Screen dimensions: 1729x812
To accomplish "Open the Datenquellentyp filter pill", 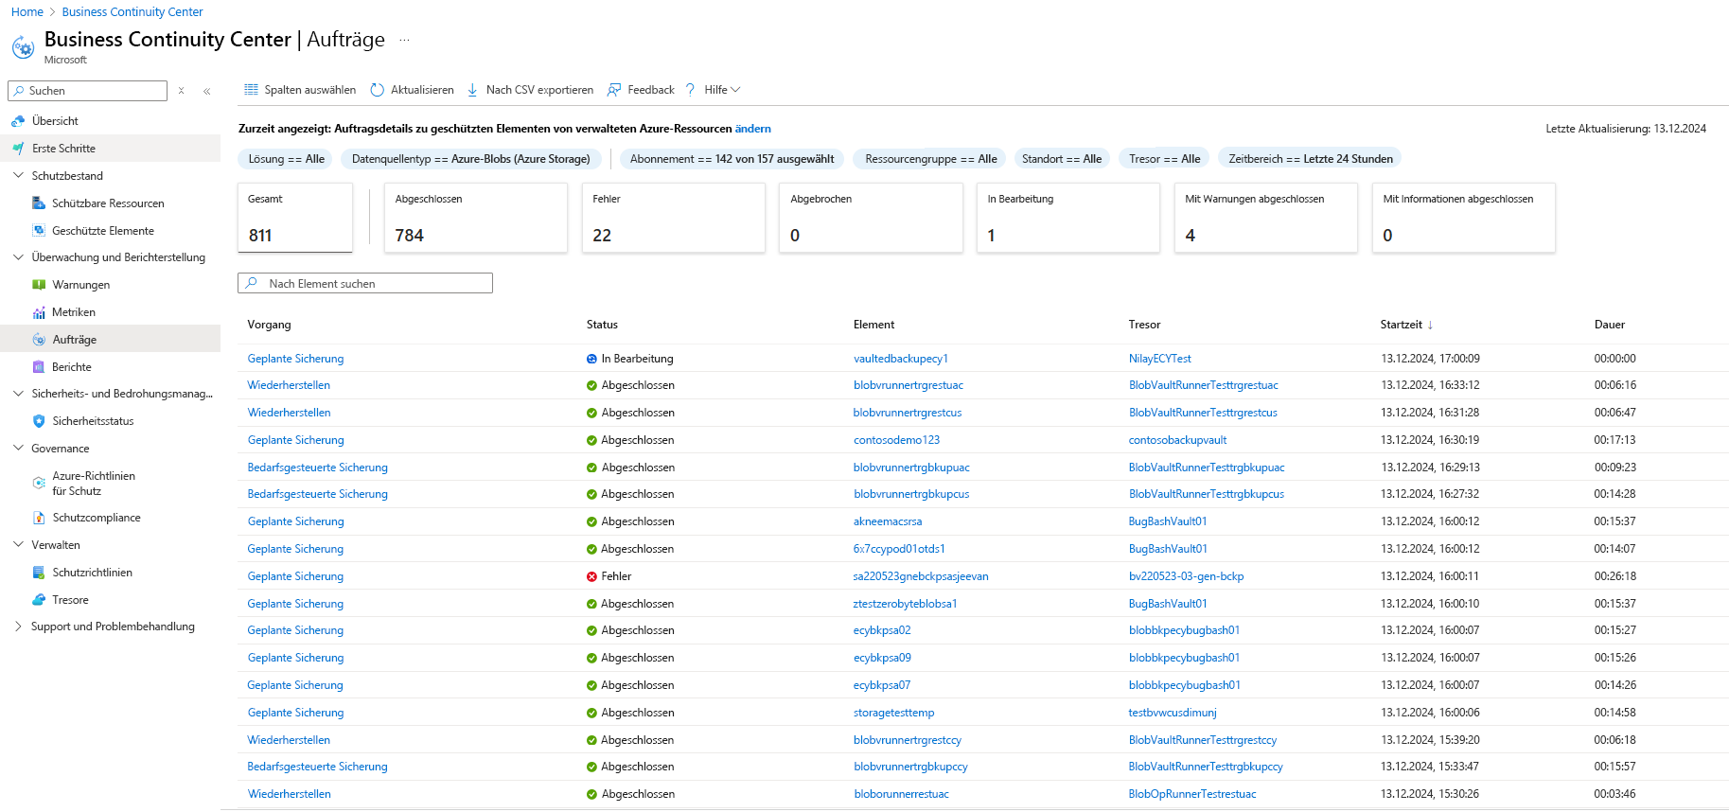I will coord(470,159).
